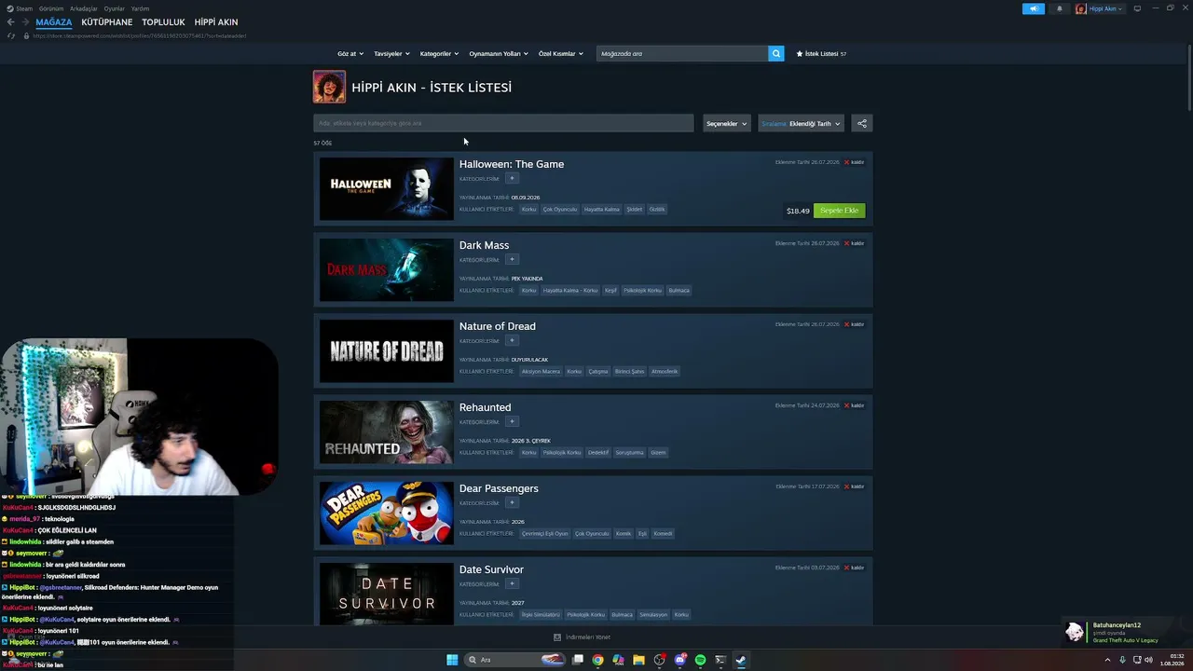Remove Halloween: The Game with red X

pyautogui.click(x=854, y=162)
